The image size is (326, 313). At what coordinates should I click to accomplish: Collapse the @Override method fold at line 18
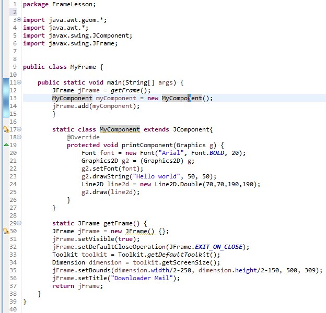coord(19,137)
